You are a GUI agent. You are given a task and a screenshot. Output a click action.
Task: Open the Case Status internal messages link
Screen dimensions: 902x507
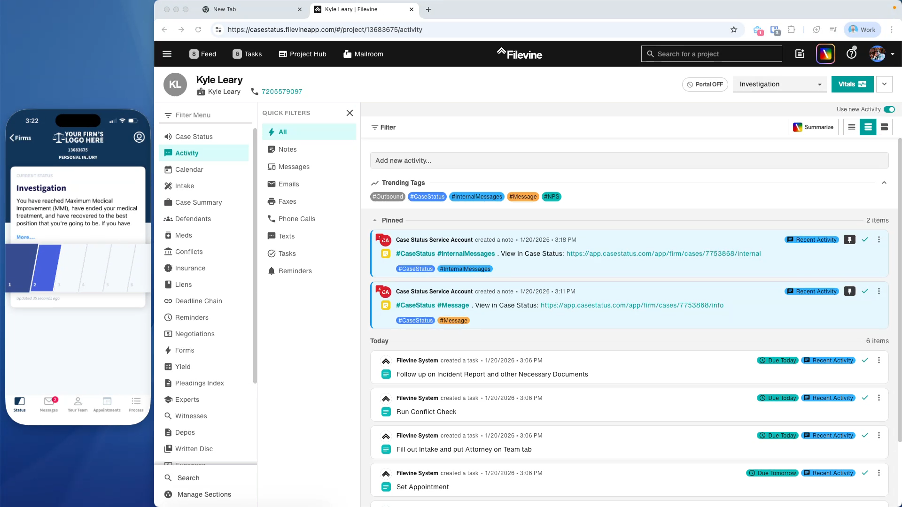[663, 254]
